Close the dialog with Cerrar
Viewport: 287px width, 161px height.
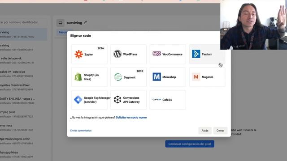[220, 131]
